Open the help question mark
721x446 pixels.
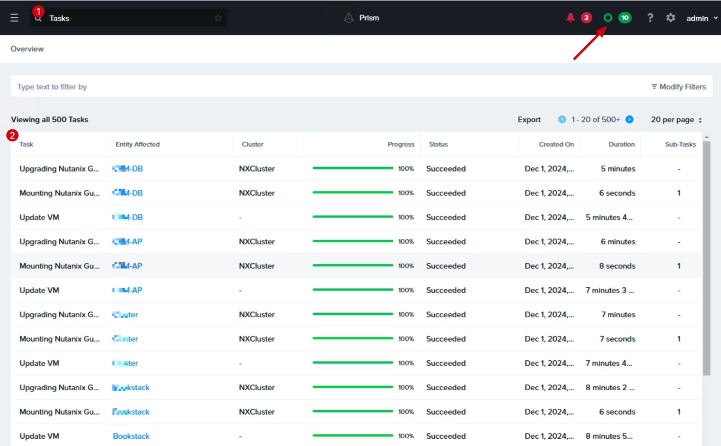[x=650, y=18]
